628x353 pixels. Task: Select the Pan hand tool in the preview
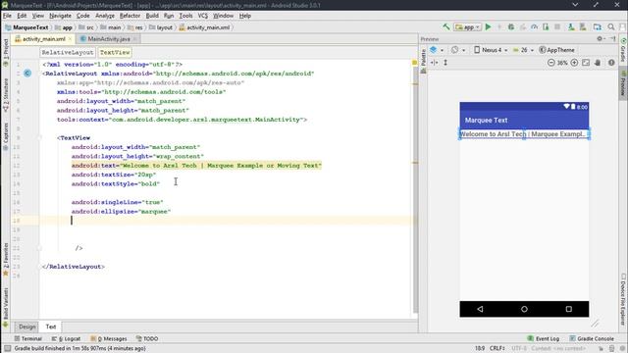[x=598, y=63]
